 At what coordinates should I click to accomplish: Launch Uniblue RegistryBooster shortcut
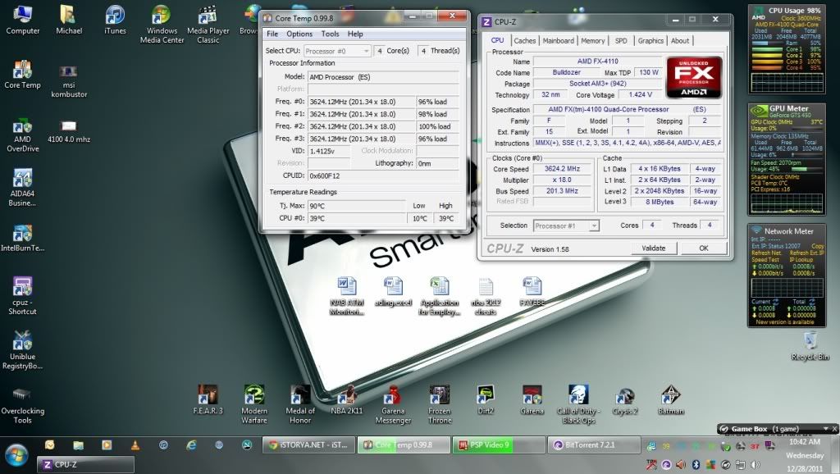coord(22,350)
